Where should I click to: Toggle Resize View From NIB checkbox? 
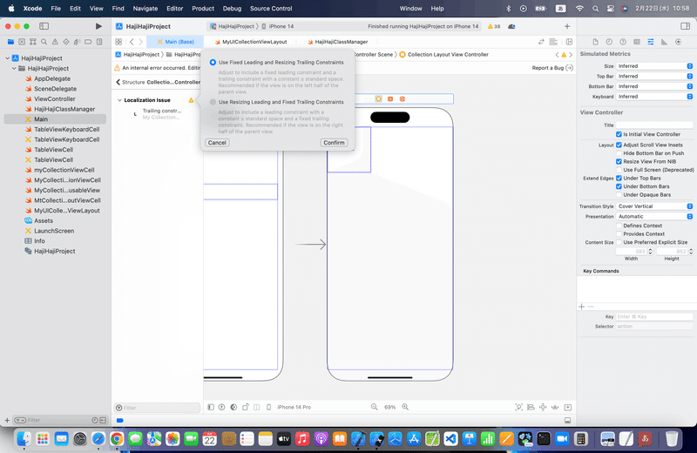click(619, 161)
